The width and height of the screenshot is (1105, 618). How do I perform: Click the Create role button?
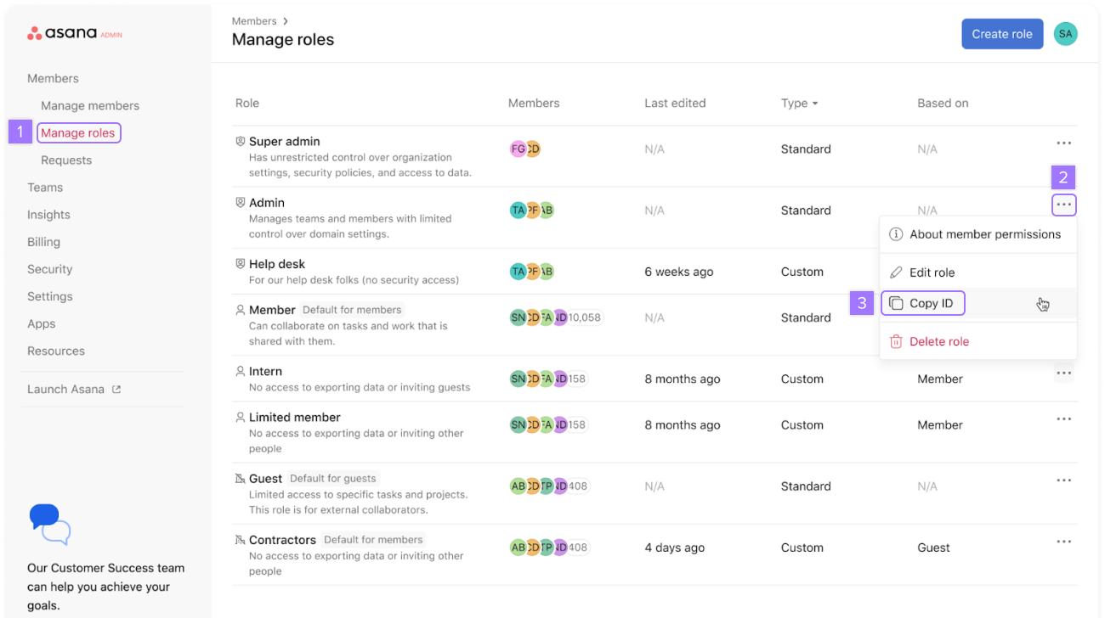pos(1001,34)
